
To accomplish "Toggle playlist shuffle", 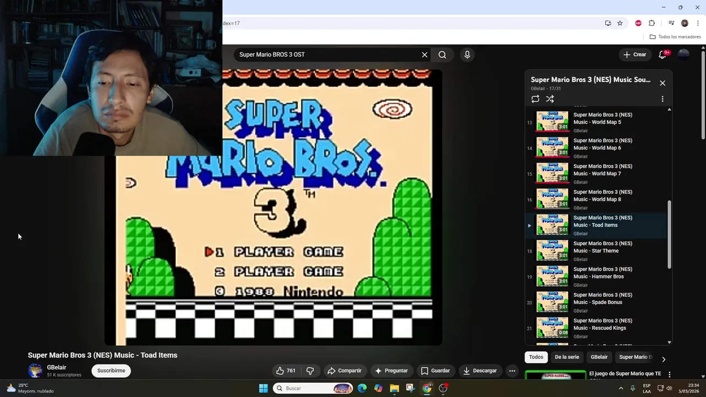I will 550,99.
